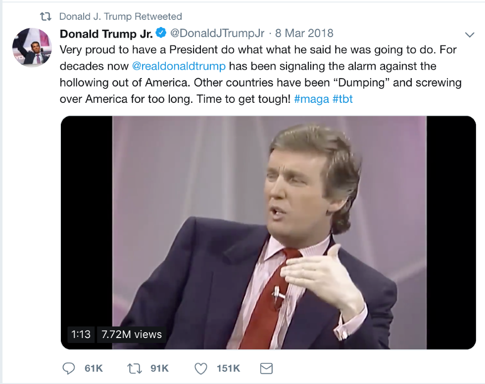Click the retweet arrows icon beside 91K
485x384 pixels.
tap(134, 368)
